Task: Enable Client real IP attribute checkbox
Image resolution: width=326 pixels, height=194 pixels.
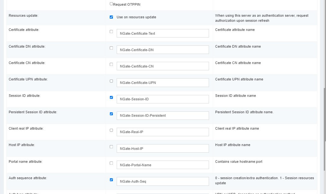Action: point(111,130)
